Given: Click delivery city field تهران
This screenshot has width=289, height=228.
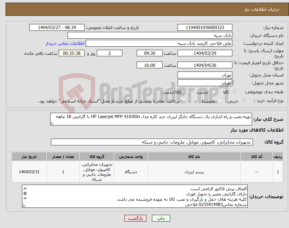Looking at the screenshot, I should (205, 83).
